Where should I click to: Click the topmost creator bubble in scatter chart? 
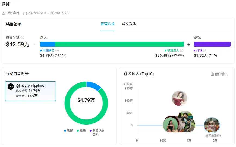(180, 98)
